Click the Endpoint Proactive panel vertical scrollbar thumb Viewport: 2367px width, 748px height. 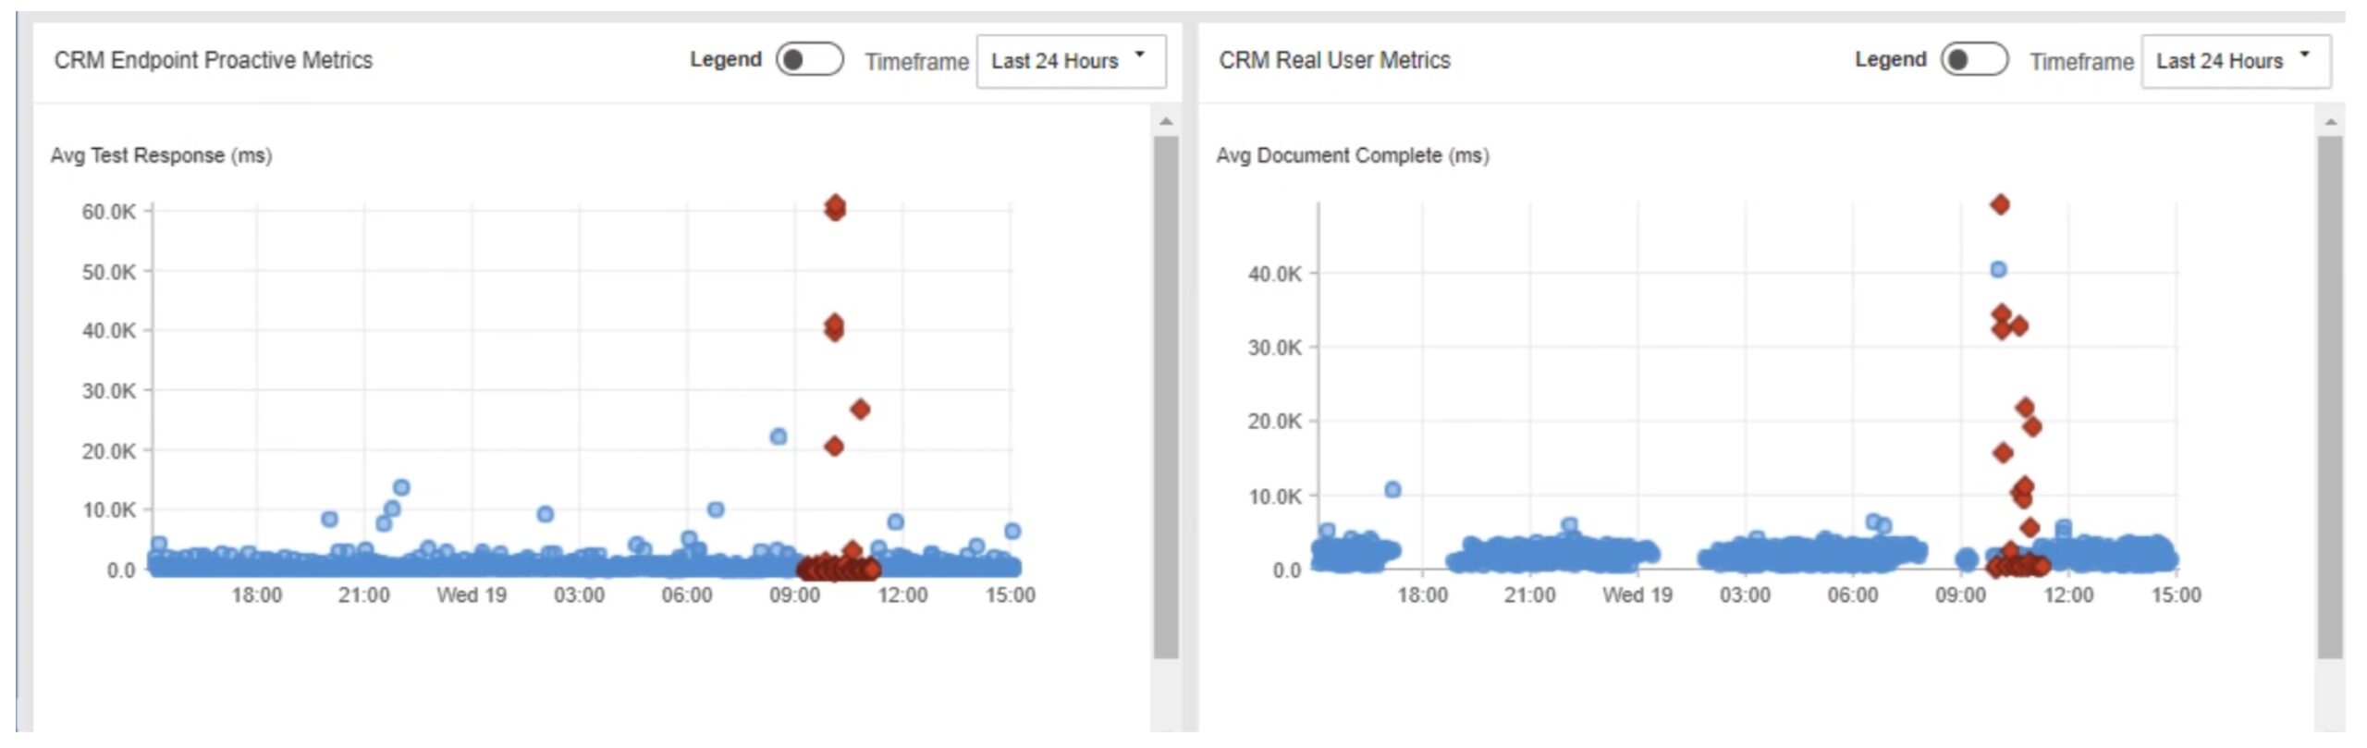[x=1166, y=398]
